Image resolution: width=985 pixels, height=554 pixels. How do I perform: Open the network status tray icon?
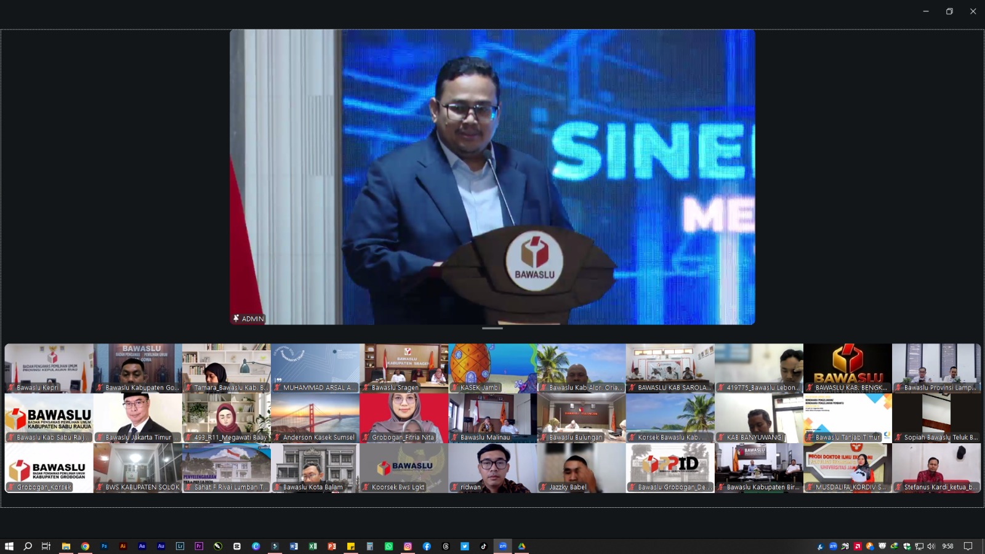click(919, 546)
